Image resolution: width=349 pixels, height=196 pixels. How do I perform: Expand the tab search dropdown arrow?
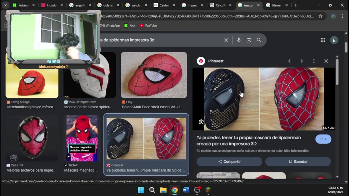[x=5, y=5]
